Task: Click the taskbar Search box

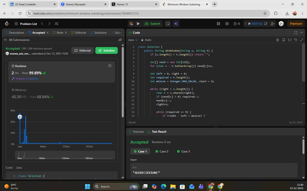Action: pos(116,186)
